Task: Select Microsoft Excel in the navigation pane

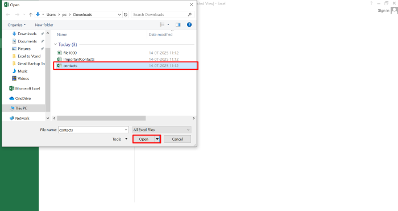Action: click(x=24, y=88)
